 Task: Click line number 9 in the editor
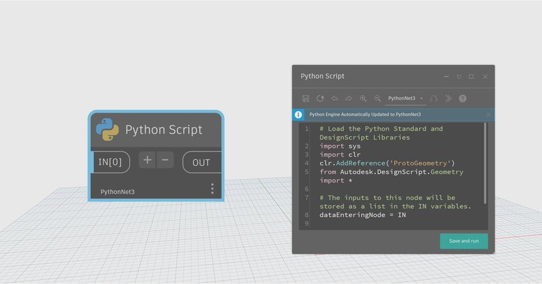click(306, 224)
